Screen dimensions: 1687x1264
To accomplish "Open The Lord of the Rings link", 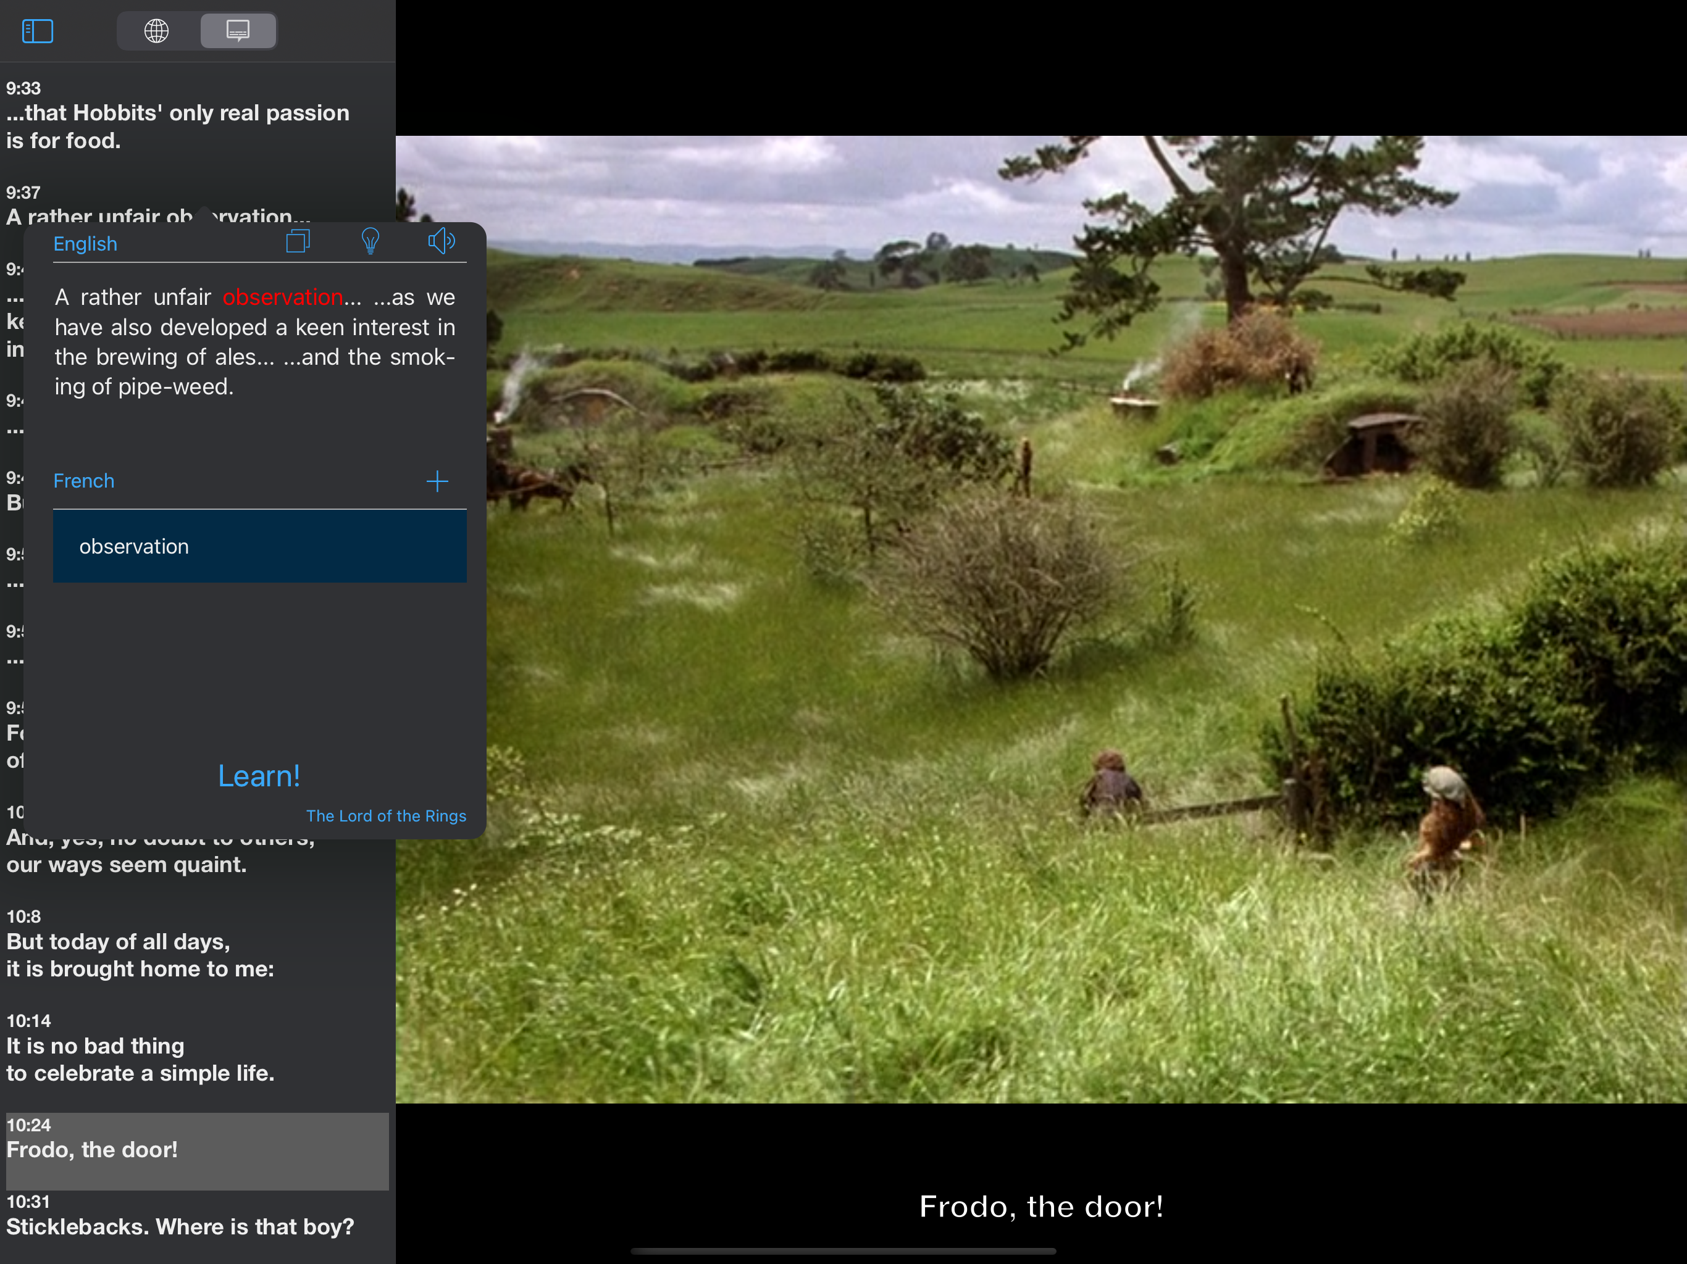I will [386, 816].
